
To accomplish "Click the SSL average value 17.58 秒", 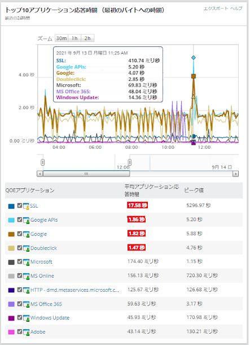I will 137,205.
